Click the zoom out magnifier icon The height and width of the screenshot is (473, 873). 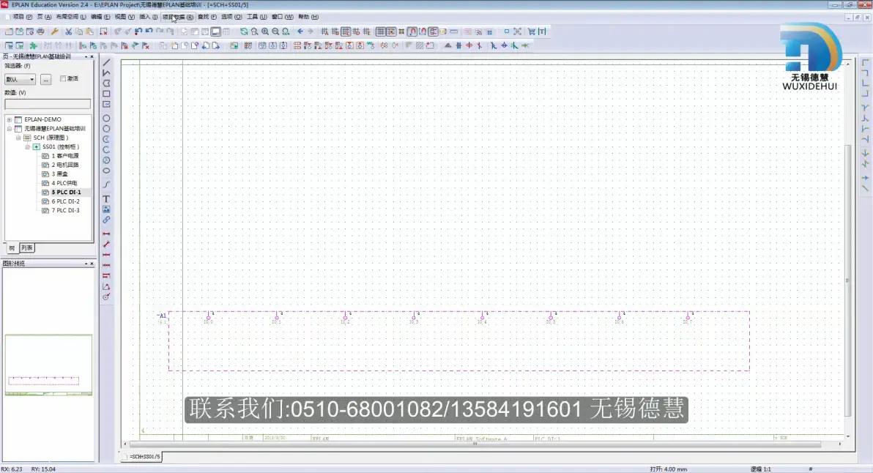click(x=275, y=31)
